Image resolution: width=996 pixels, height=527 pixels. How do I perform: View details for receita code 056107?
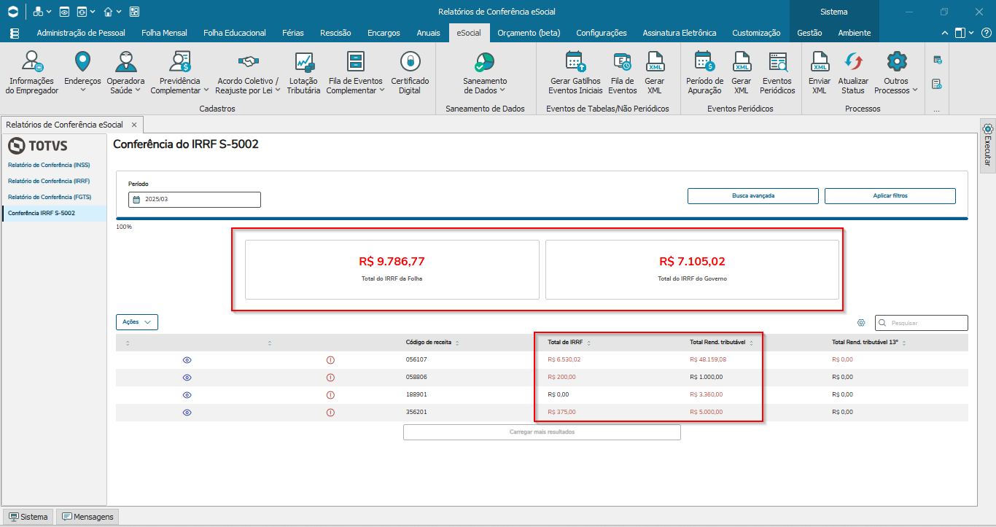pyautogui.click(x=187, y=360)
